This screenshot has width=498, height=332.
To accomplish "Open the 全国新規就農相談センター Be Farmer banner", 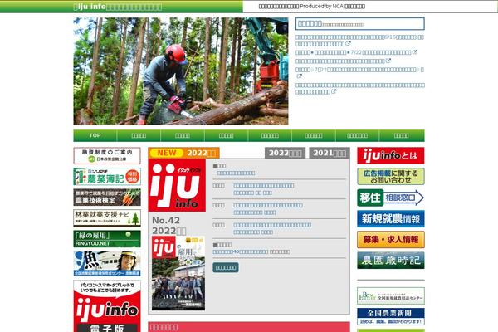I will click(391, 295).
